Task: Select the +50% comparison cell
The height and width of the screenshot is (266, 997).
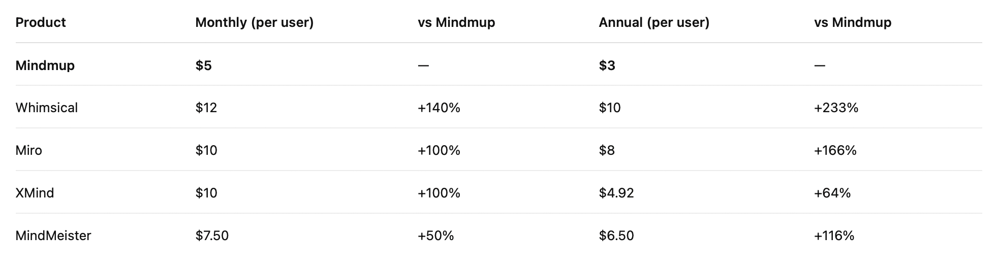Action: coord(436,236)
